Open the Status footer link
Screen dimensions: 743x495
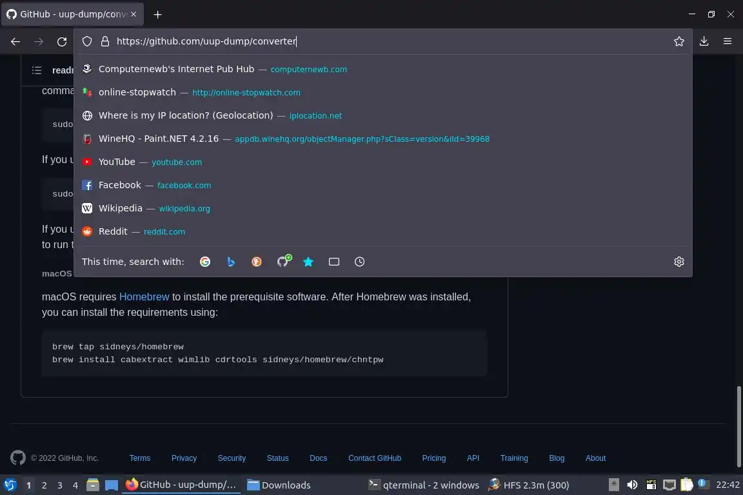(278, 458)
